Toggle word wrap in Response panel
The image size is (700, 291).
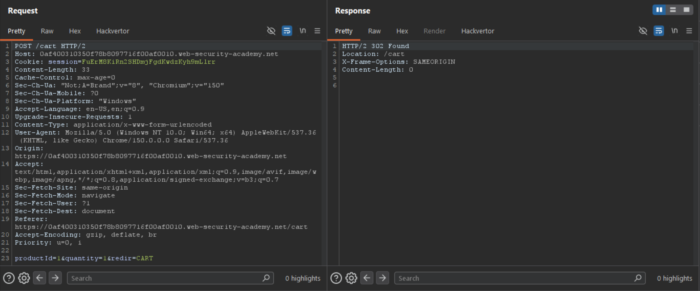[x=659, y=31]
